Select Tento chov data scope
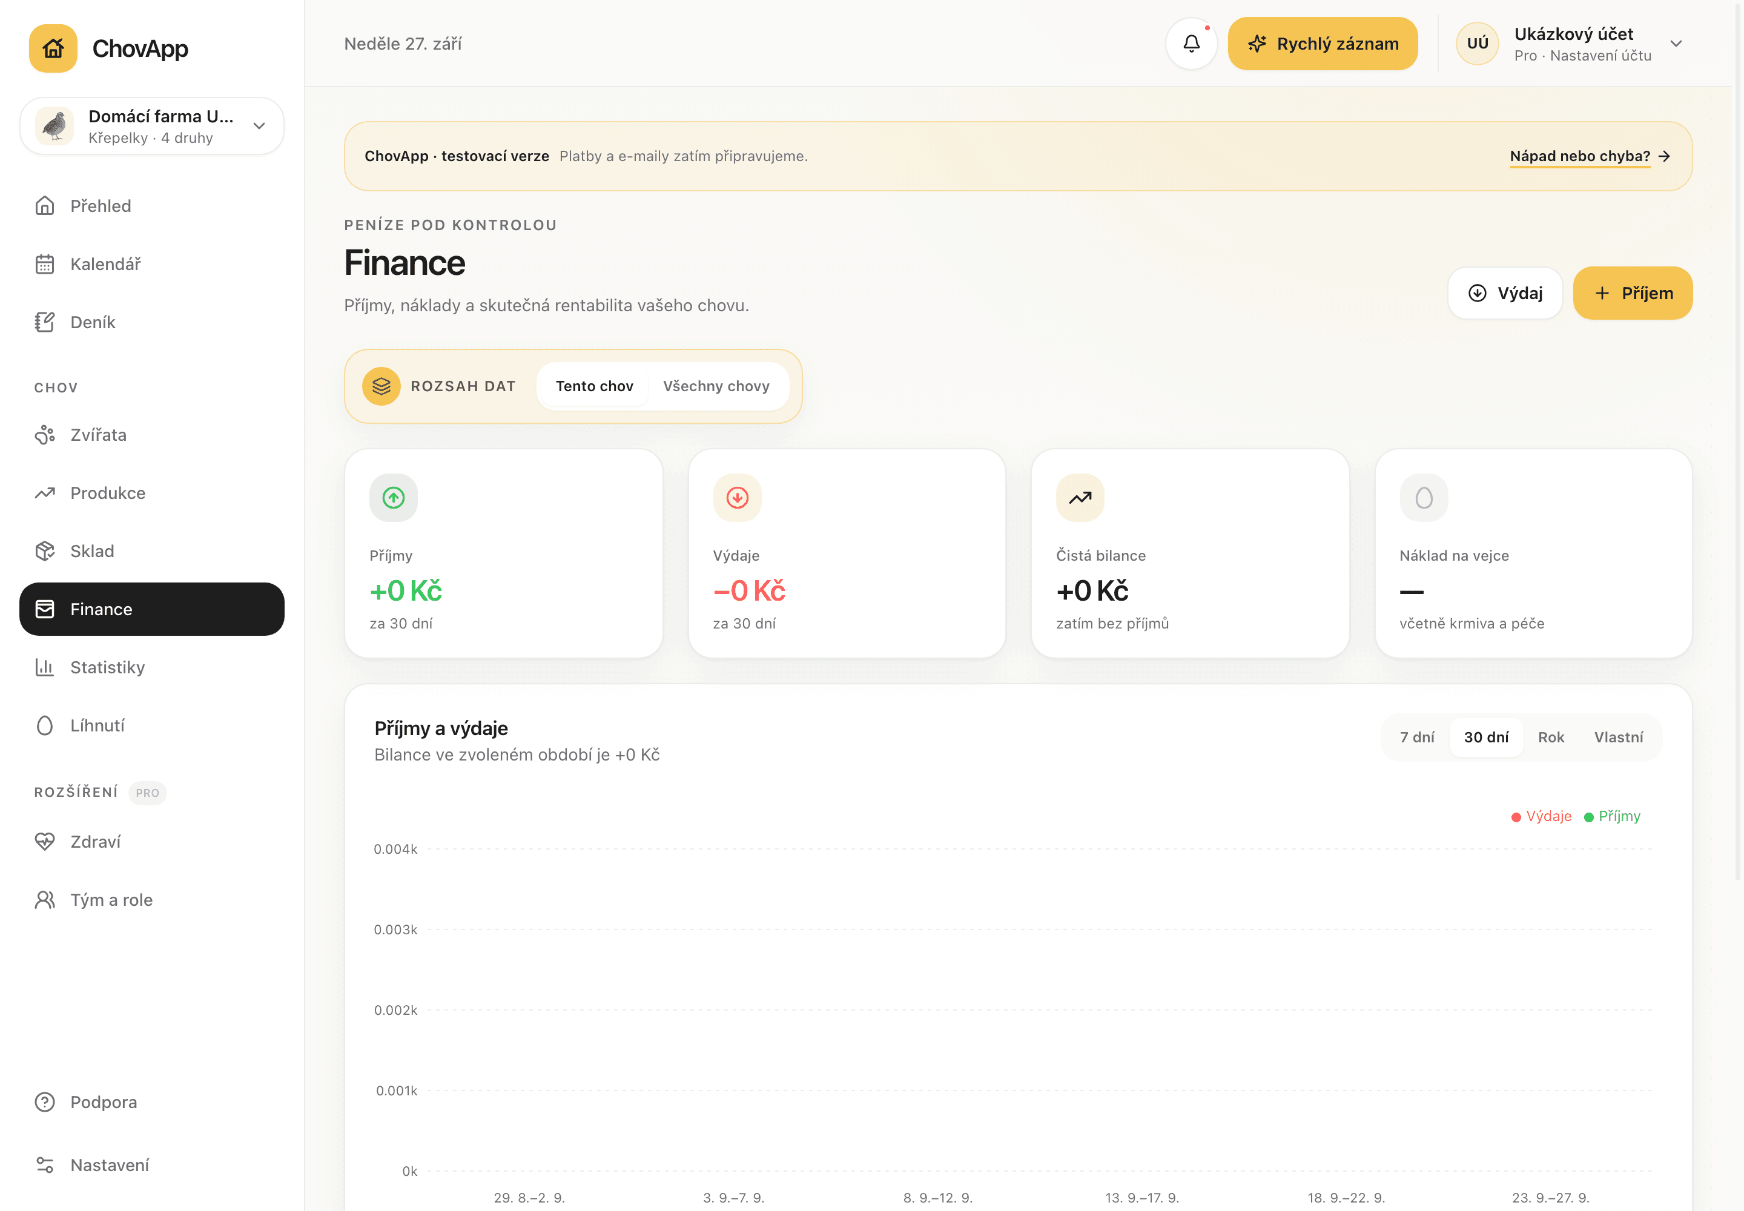Image resolution: width=1744 pixels, height=1211 pixels. 594,386
